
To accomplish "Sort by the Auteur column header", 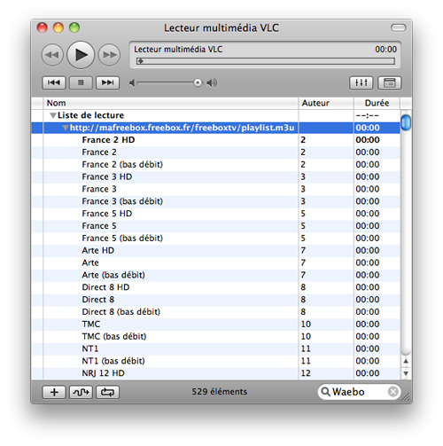I will (x=326, y=103).
